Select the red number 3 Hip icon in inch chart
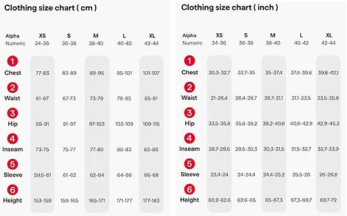 click(x=189, y=113)
